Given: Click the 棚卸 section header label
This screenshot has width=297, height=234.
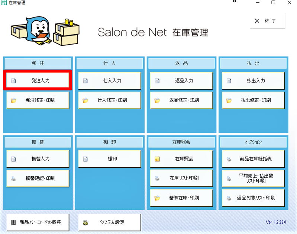Looking at the screenshot, I should point(110,142).
